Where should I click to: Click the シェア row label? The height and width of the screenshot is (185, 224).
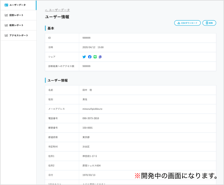(x=52, y=57)
